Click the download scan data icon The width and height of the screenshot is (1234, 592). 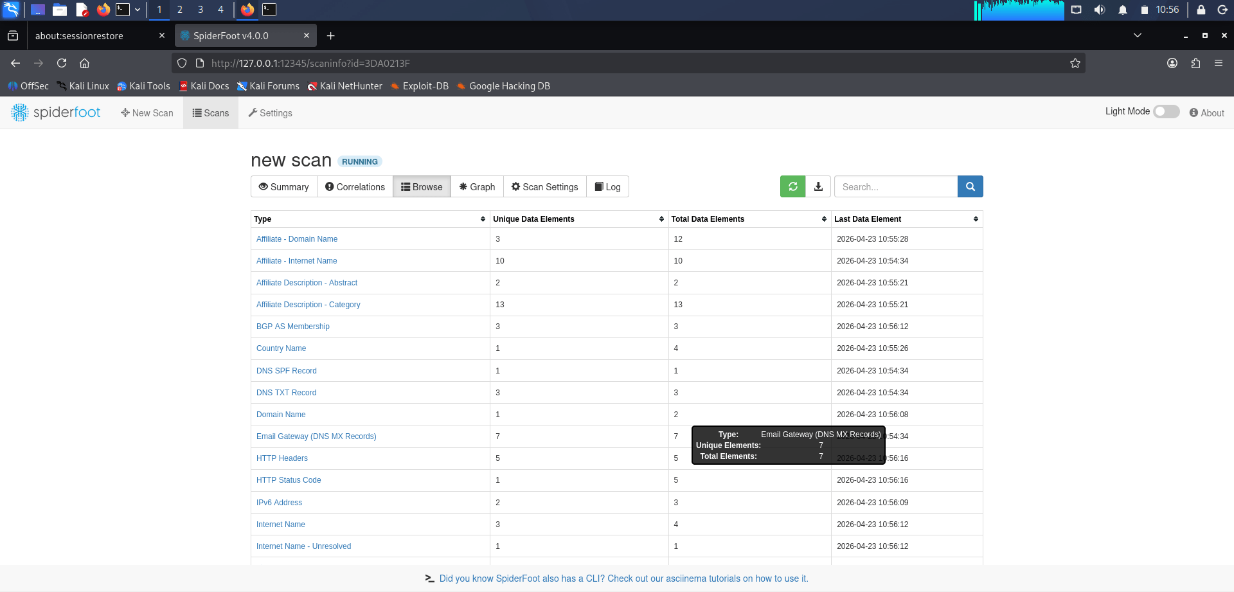coord(818,186)
